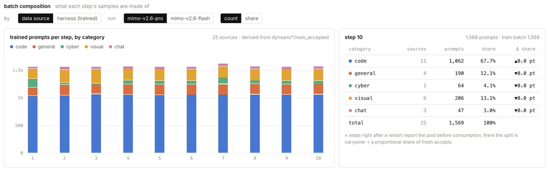
Task: Click the 1,569 total prompts value
Action: click(456, 123)
